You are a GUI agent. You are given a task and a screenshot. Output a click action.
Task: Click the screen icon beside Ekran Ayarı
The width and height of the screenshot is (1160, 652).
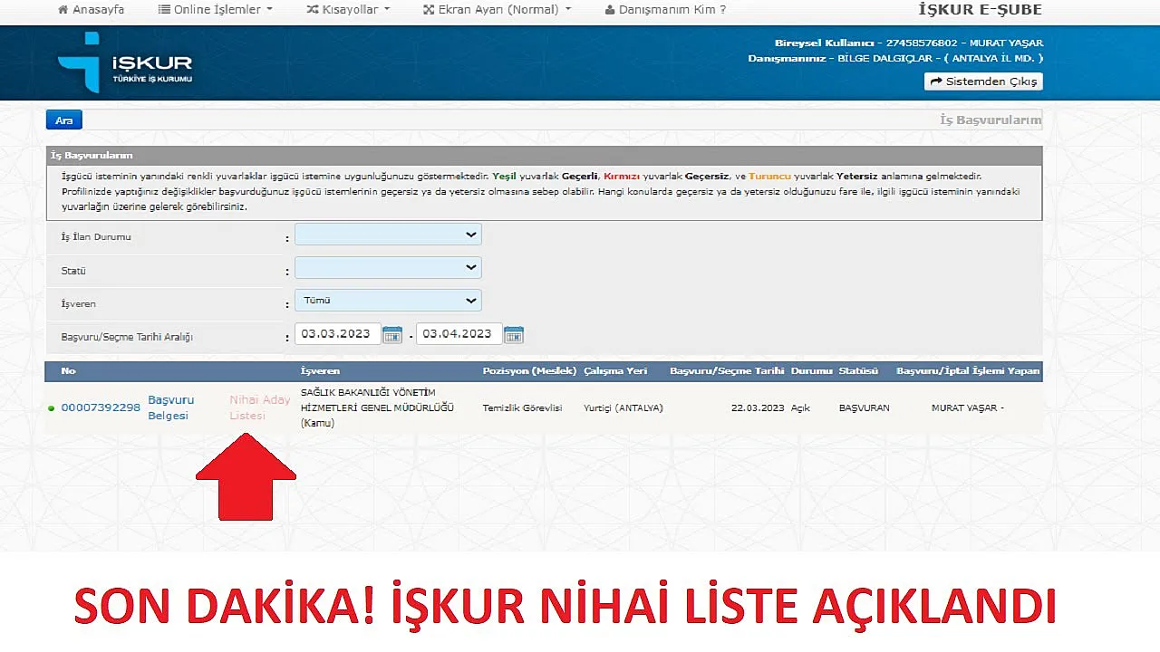[x=429, y=10]
